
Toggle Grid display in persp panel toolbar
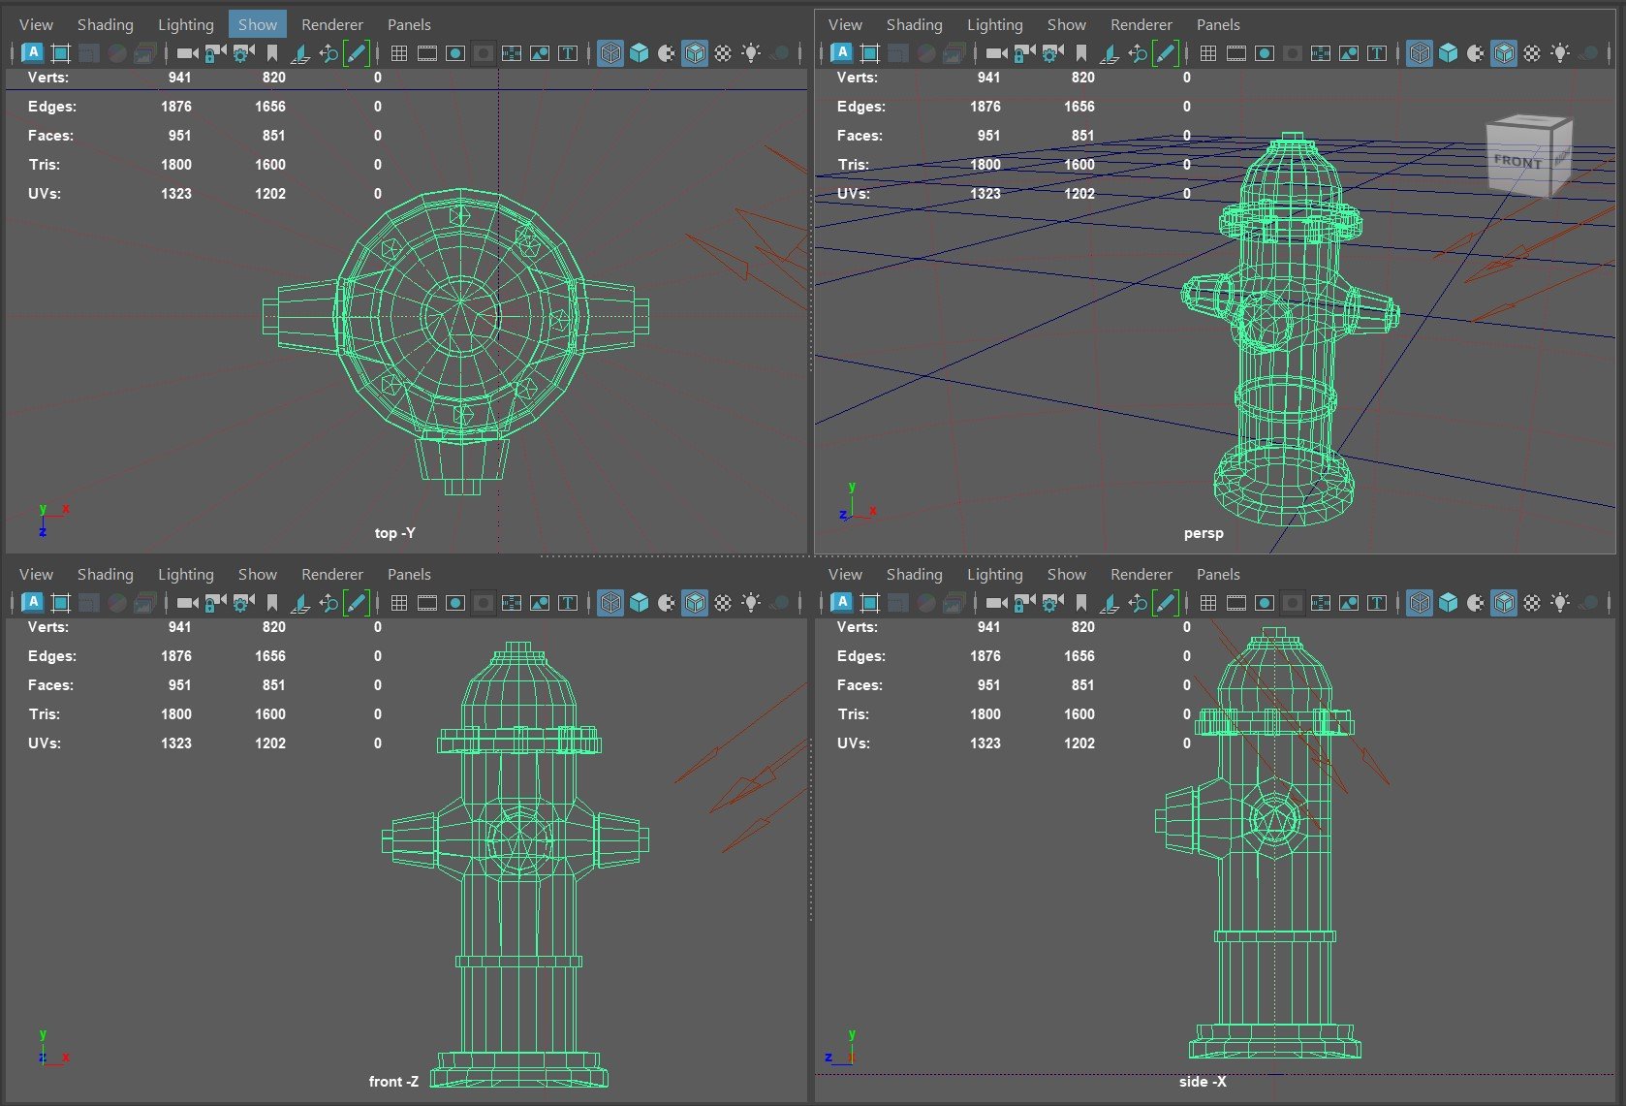[x=1208, y=53]
